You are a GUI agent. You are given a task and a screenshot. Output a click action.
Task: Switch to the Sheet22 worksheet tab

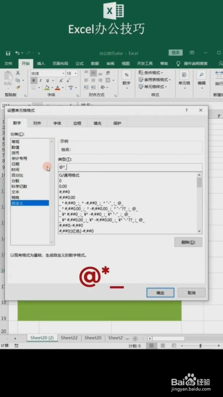69,338
